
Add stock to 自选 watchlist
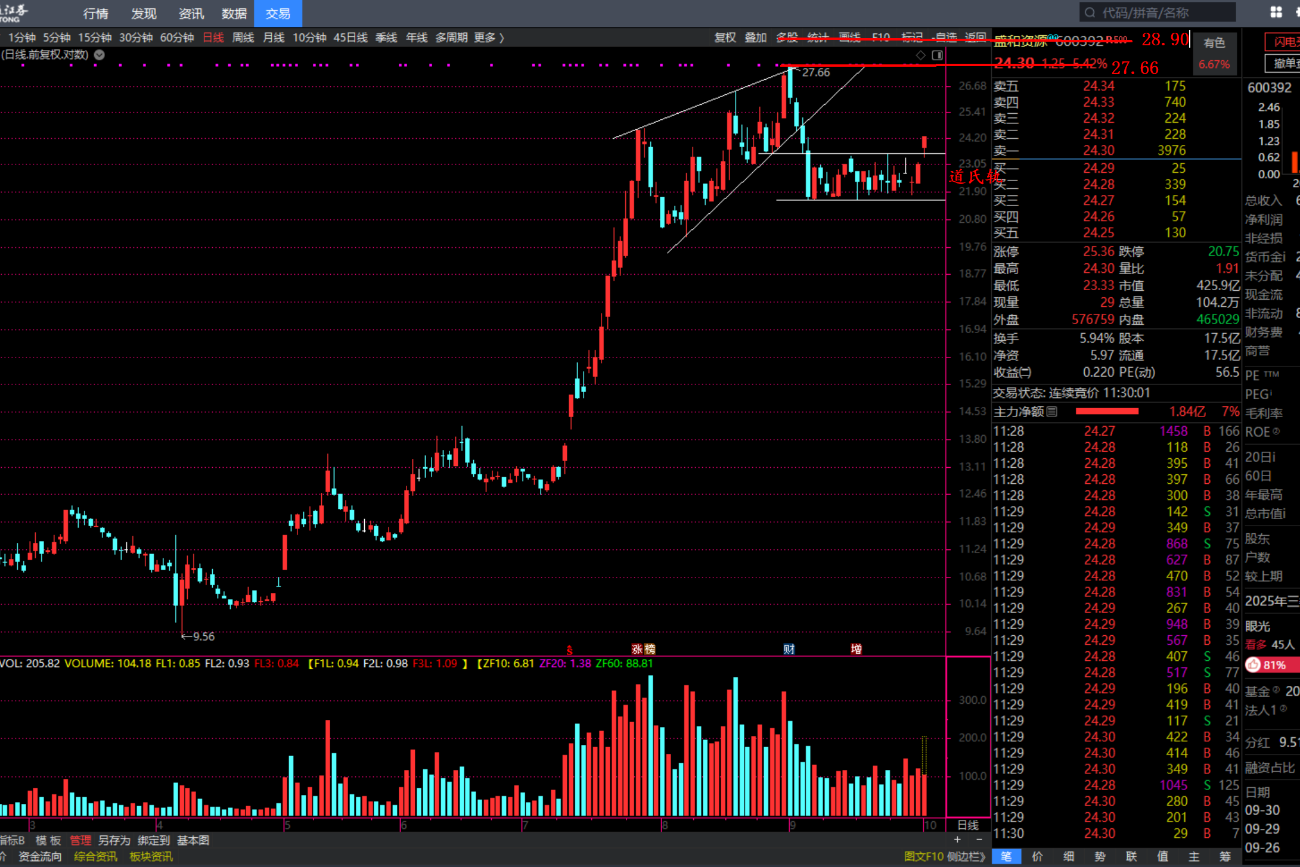coord(945,38)
